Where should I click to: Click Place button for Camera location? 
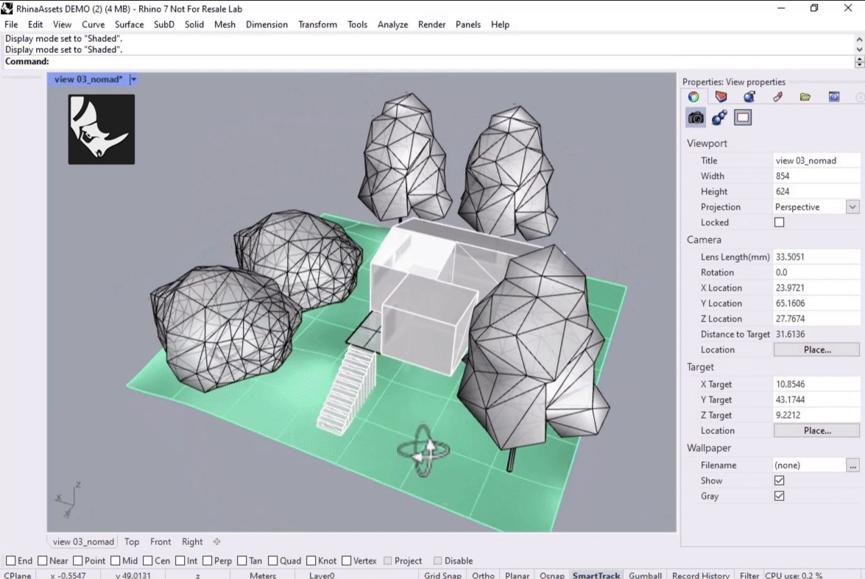[x=816, y=349]
